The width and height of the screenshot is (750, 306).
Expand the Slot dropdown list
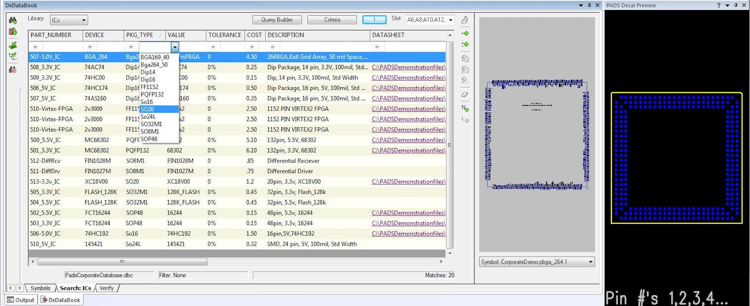[x=451, y=20]
